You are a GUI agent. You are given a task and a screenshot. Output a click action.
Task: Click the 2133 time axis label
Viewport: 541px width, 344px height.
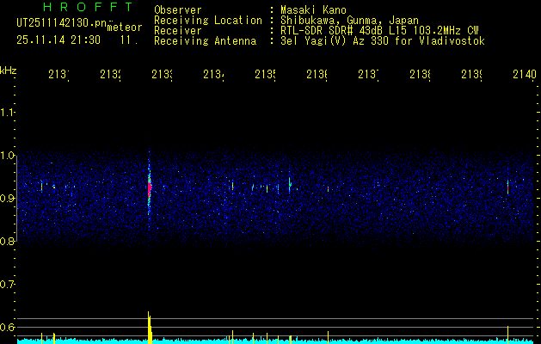tap(163, 75)
